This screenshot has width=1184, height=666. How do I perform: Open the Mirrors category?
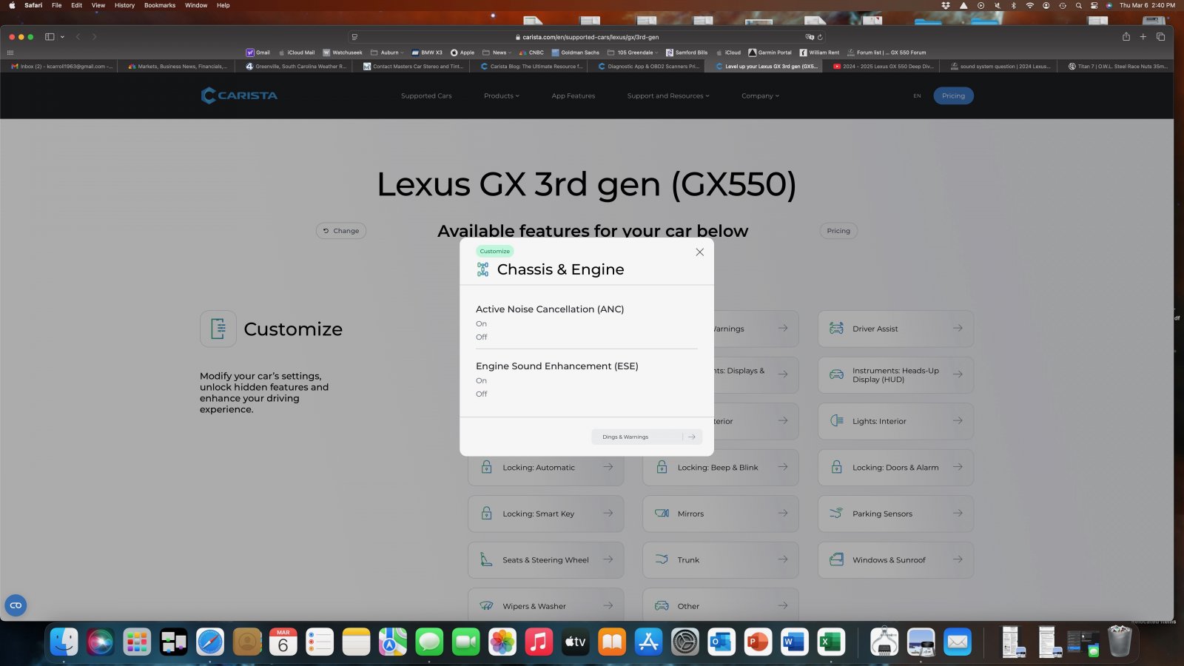(721, 514)
